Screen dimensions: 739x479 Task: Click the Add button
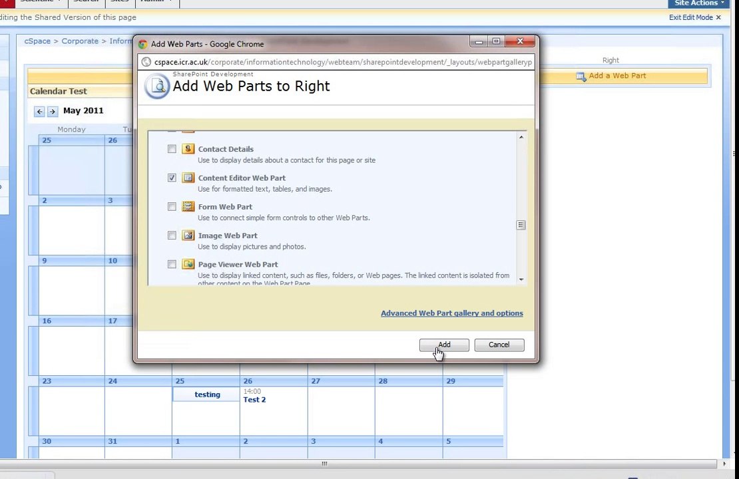tap(444, 345)
